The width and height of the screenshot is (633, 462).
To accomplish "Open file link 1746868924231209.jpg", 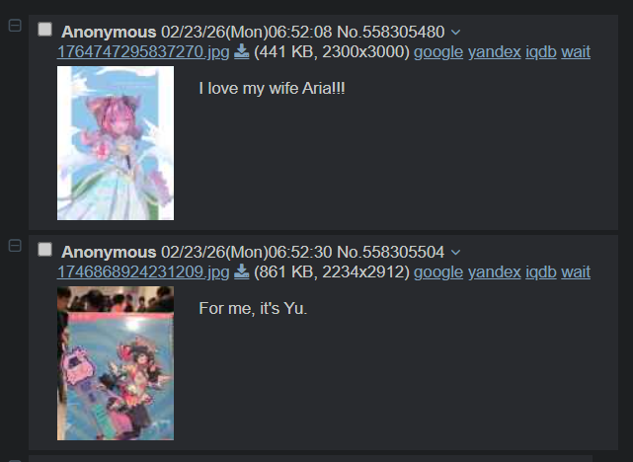I will click(143, 271).
